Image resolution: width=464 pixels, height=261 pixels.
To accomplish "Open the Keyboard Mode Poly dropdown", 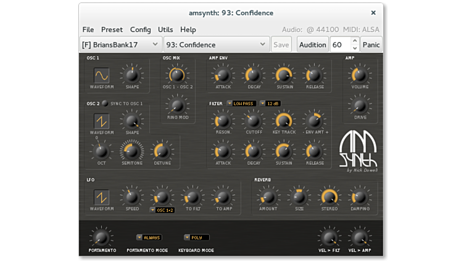I will [x=196, y=238].
